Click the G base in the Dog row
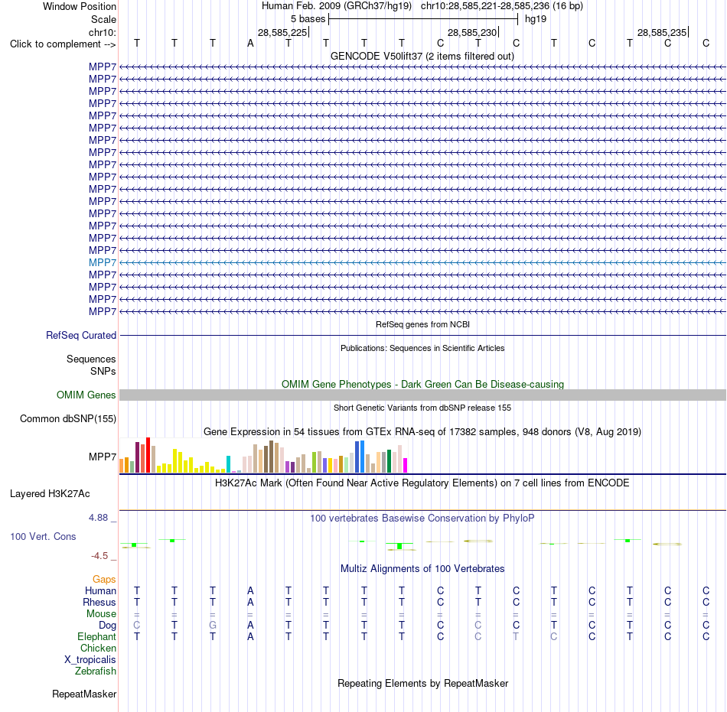This screenshot has width=727, height=712. coord(212,625)
